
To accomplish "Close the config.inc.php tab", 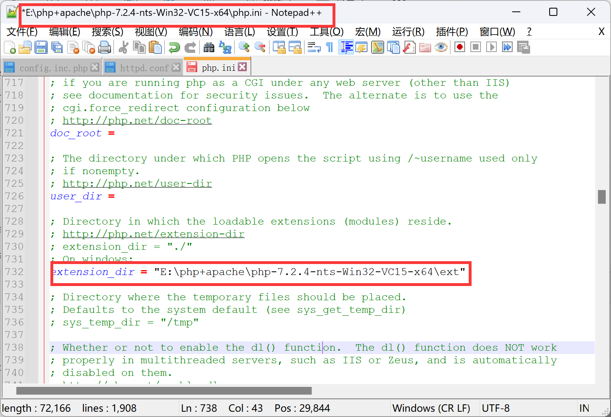I will 95,67.
